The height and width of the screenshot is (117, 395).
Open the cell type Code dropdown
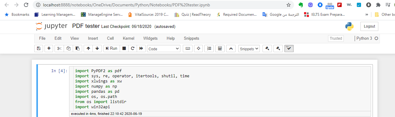coord(164,48)
